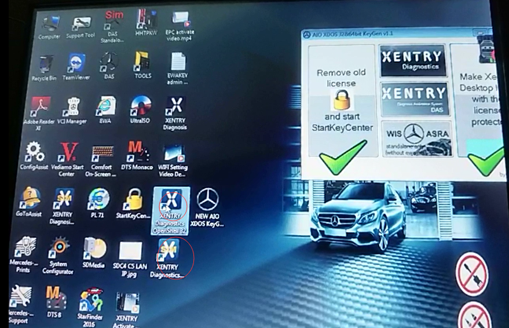Launch NEW AIO XDOS KeyGen shortcut
The height and width of the screenshot is (328, 509).
point(207,207)
